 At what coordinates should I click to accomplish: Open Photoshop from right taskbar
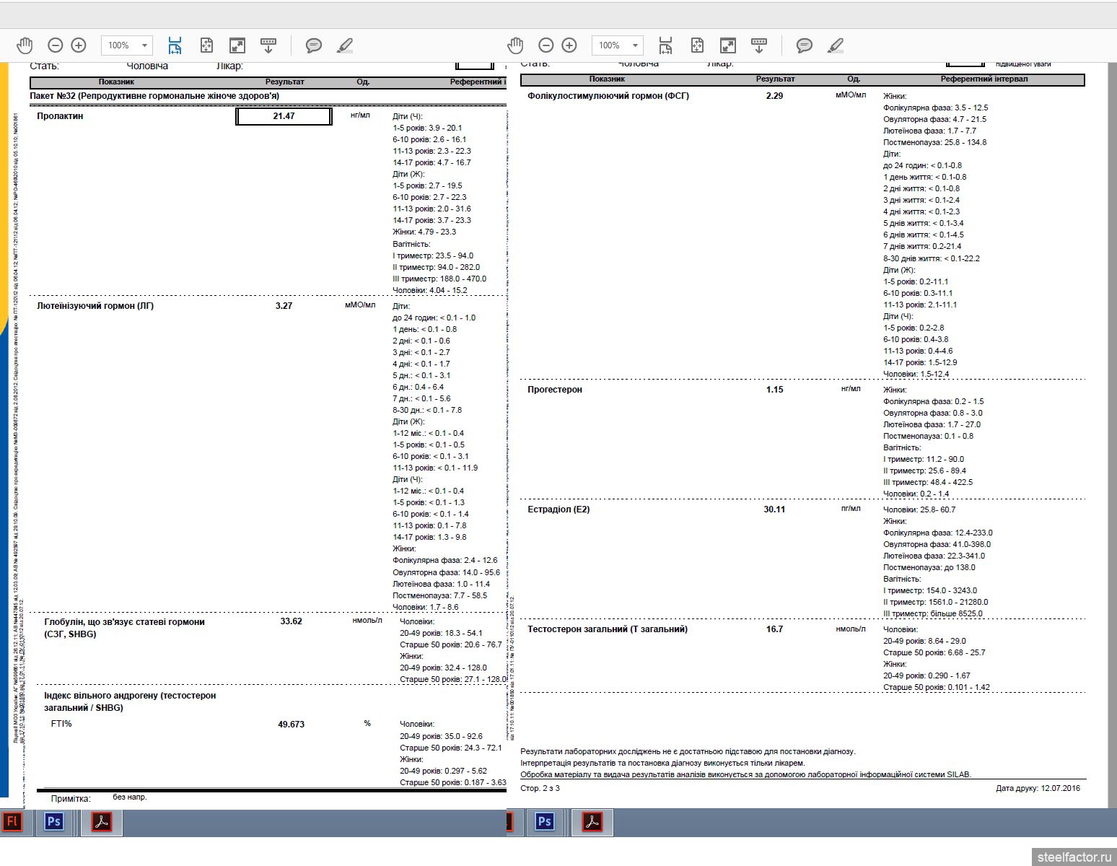[545, 821]
